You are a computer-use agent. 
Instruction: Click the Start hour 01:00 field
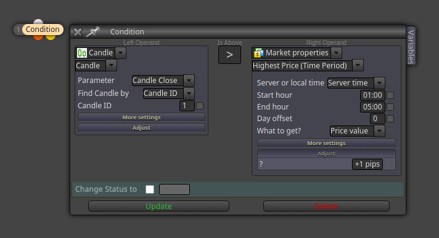tap(372, 95)
